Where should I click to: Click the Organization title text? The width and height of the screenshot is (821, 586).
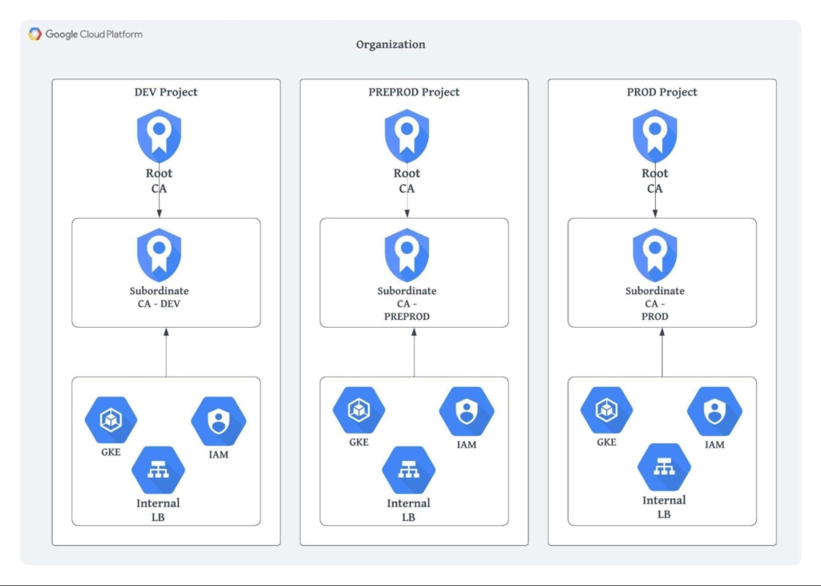(390, 45)
